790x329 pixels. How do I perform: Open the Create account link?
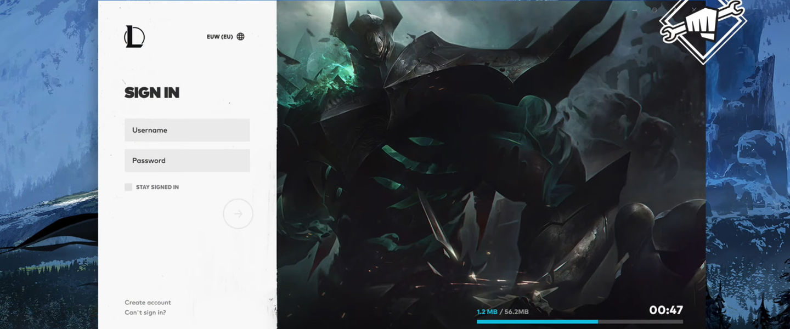[x=148, y=302]
